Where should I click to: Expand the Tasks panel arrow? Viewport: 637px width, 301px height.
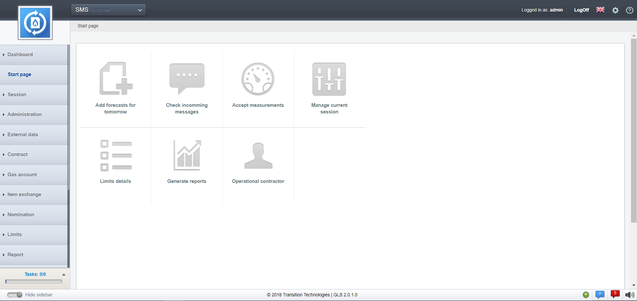(64, 275)
